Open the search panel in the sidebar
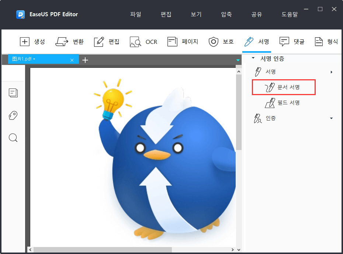Viewport: 343px width, 254px height. coord(13,138)
